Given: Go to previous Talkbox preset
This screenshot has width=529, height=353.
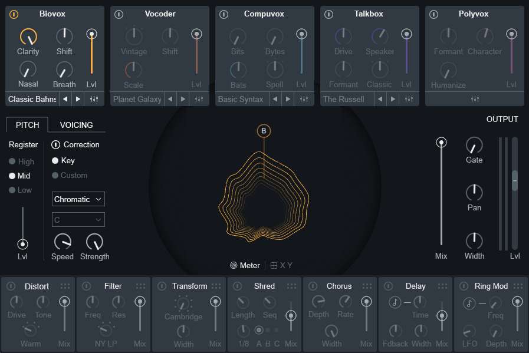Looking at the screenshot, I should tap(380, 99).
